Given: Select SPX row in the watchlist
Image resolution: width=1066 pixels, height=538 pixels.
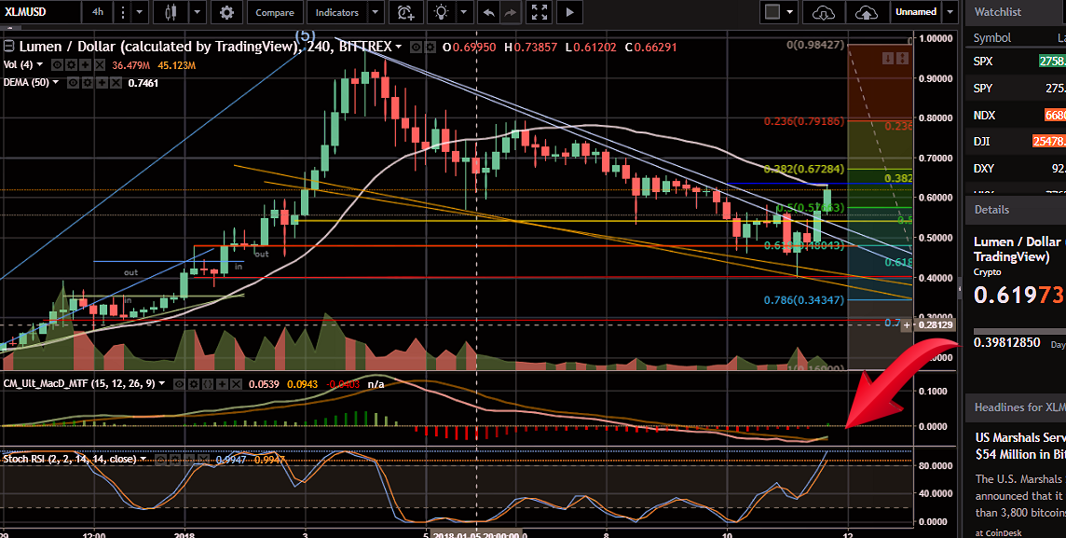Looking at the screenshot, I should click(1016, 62).
